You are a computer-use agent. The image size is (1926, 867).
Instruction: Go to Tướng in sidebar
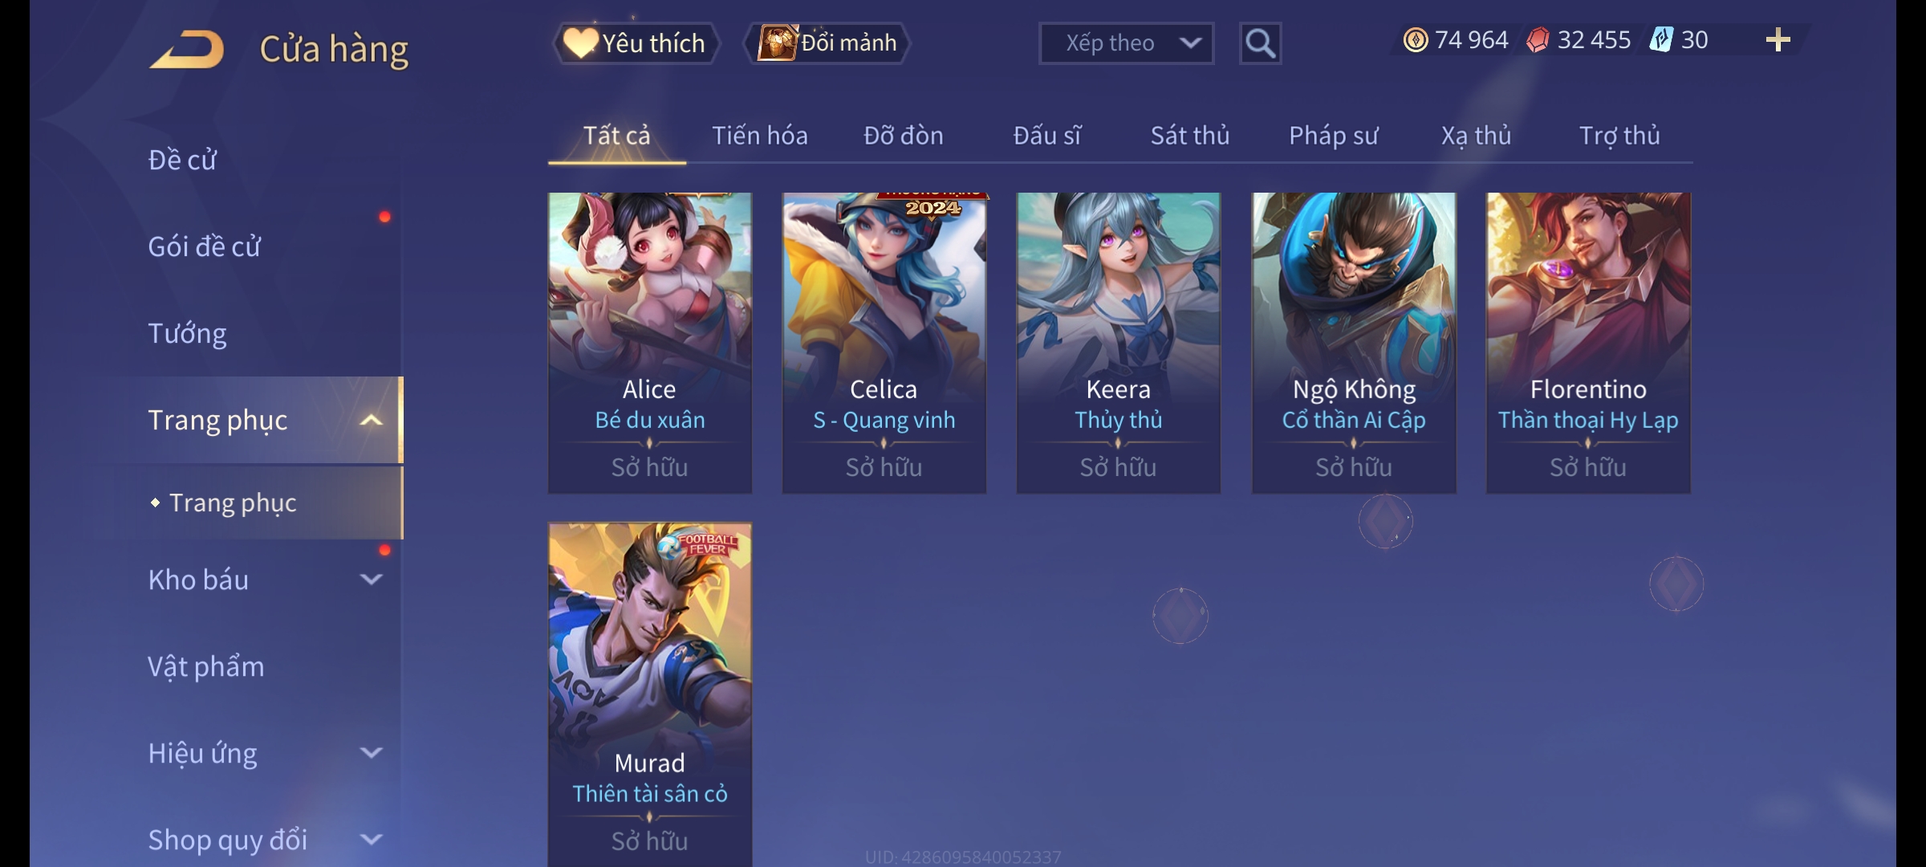[187, 333]
